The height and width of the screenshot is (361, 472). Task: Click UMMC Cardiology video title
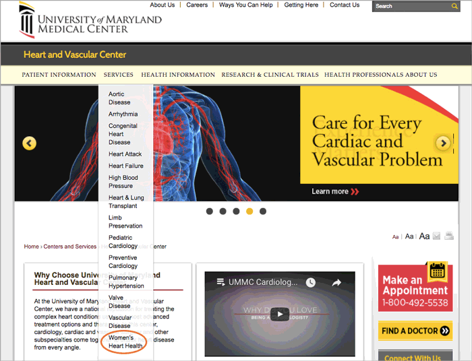(x=263, y=282)
